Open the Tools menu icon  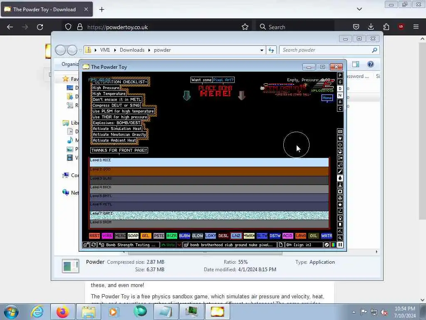click(x=340, y=218)
